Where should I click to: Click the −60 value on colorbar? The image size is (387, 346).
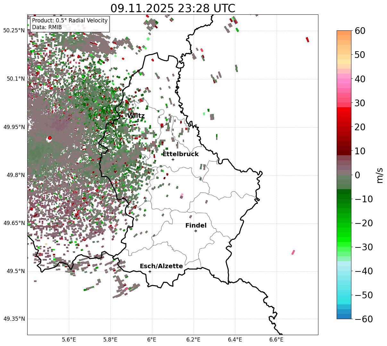coord(364,319)
